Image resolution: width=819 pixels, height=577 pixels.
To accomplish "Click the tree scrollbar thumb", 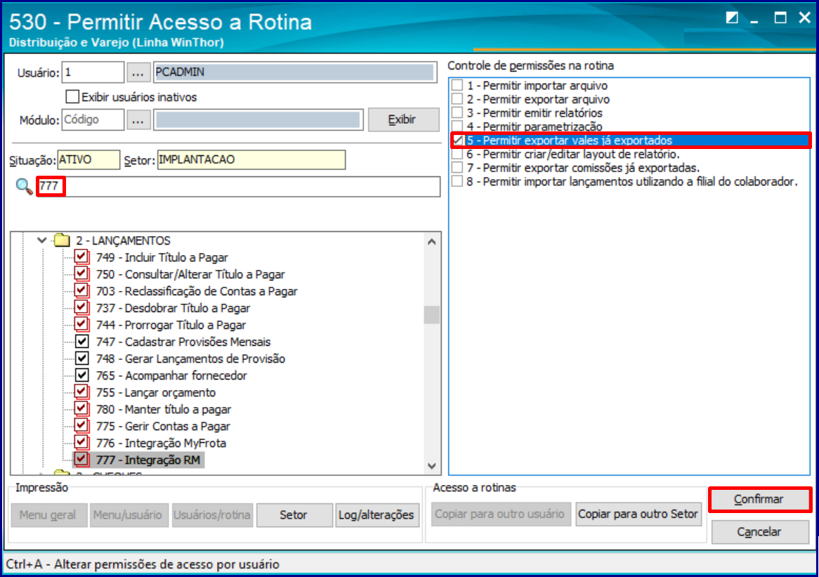I will 431,315.
